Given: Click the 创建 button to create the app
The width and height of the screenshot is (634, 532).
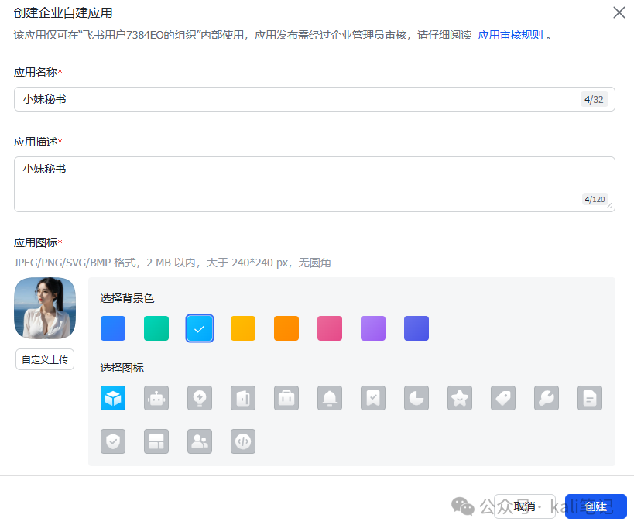Looking at the screenshot, I should pyautogui.click(x=595, y=506).
